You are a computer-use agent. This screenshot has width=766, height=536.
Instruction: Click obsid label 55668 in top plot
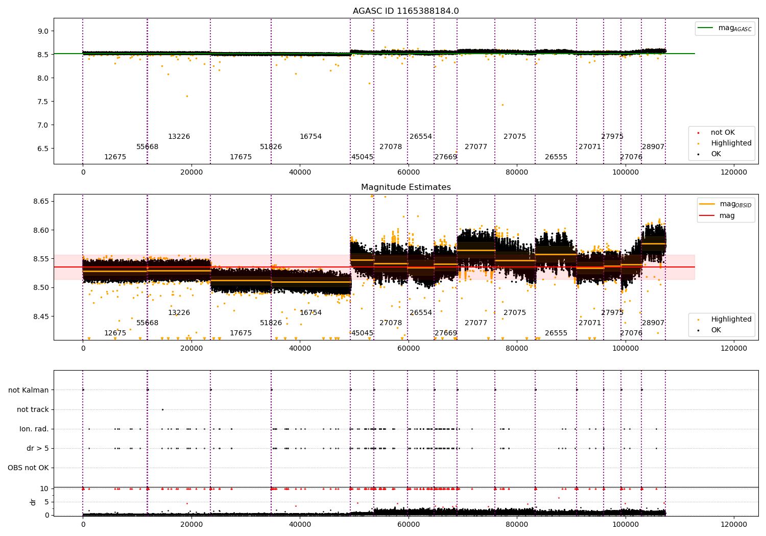point(147,147)
